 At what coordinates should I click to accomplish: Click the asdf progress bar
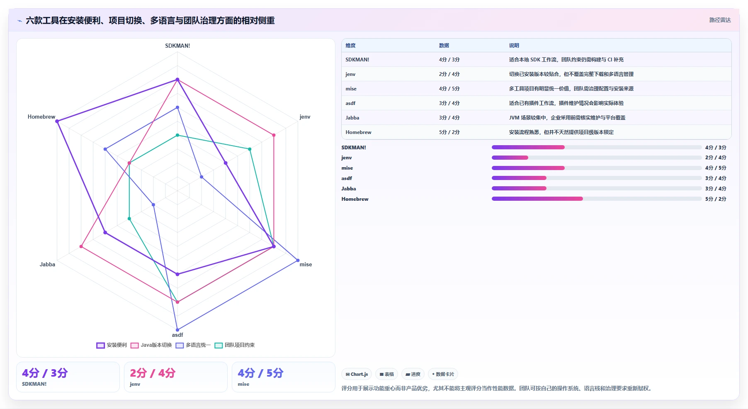(597, 178)
